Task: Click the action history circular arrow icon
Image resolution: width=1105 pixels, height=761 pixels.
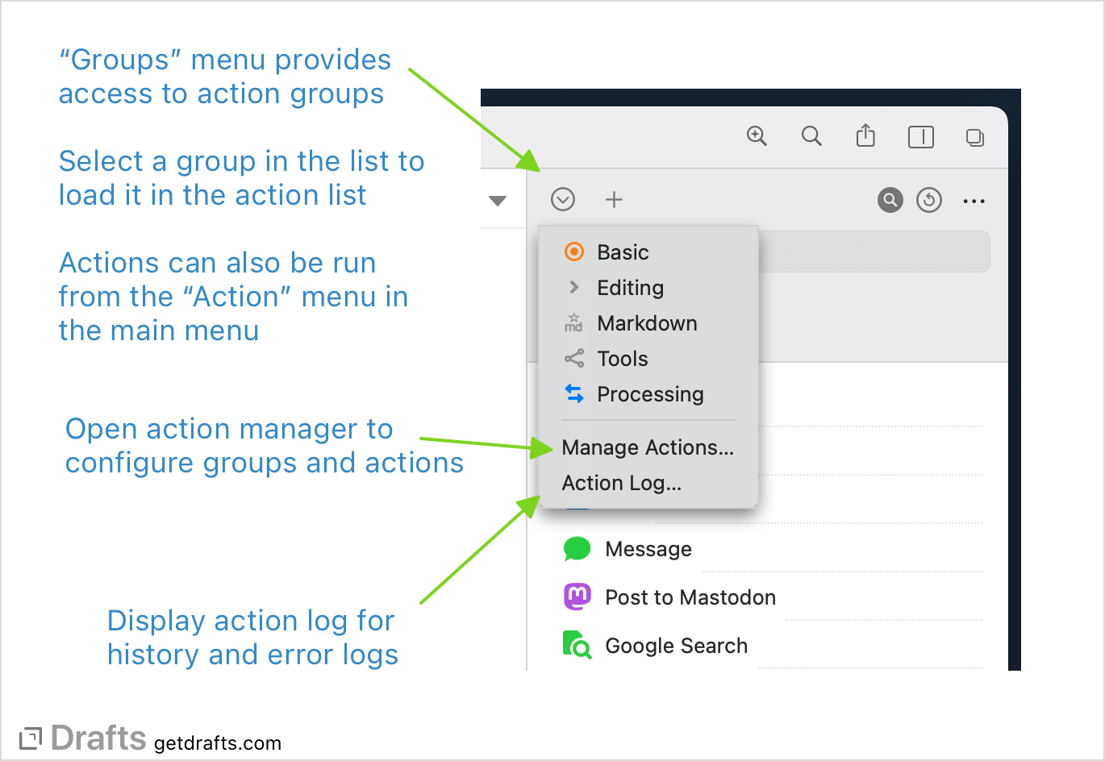Action: (x=928, y=200)
